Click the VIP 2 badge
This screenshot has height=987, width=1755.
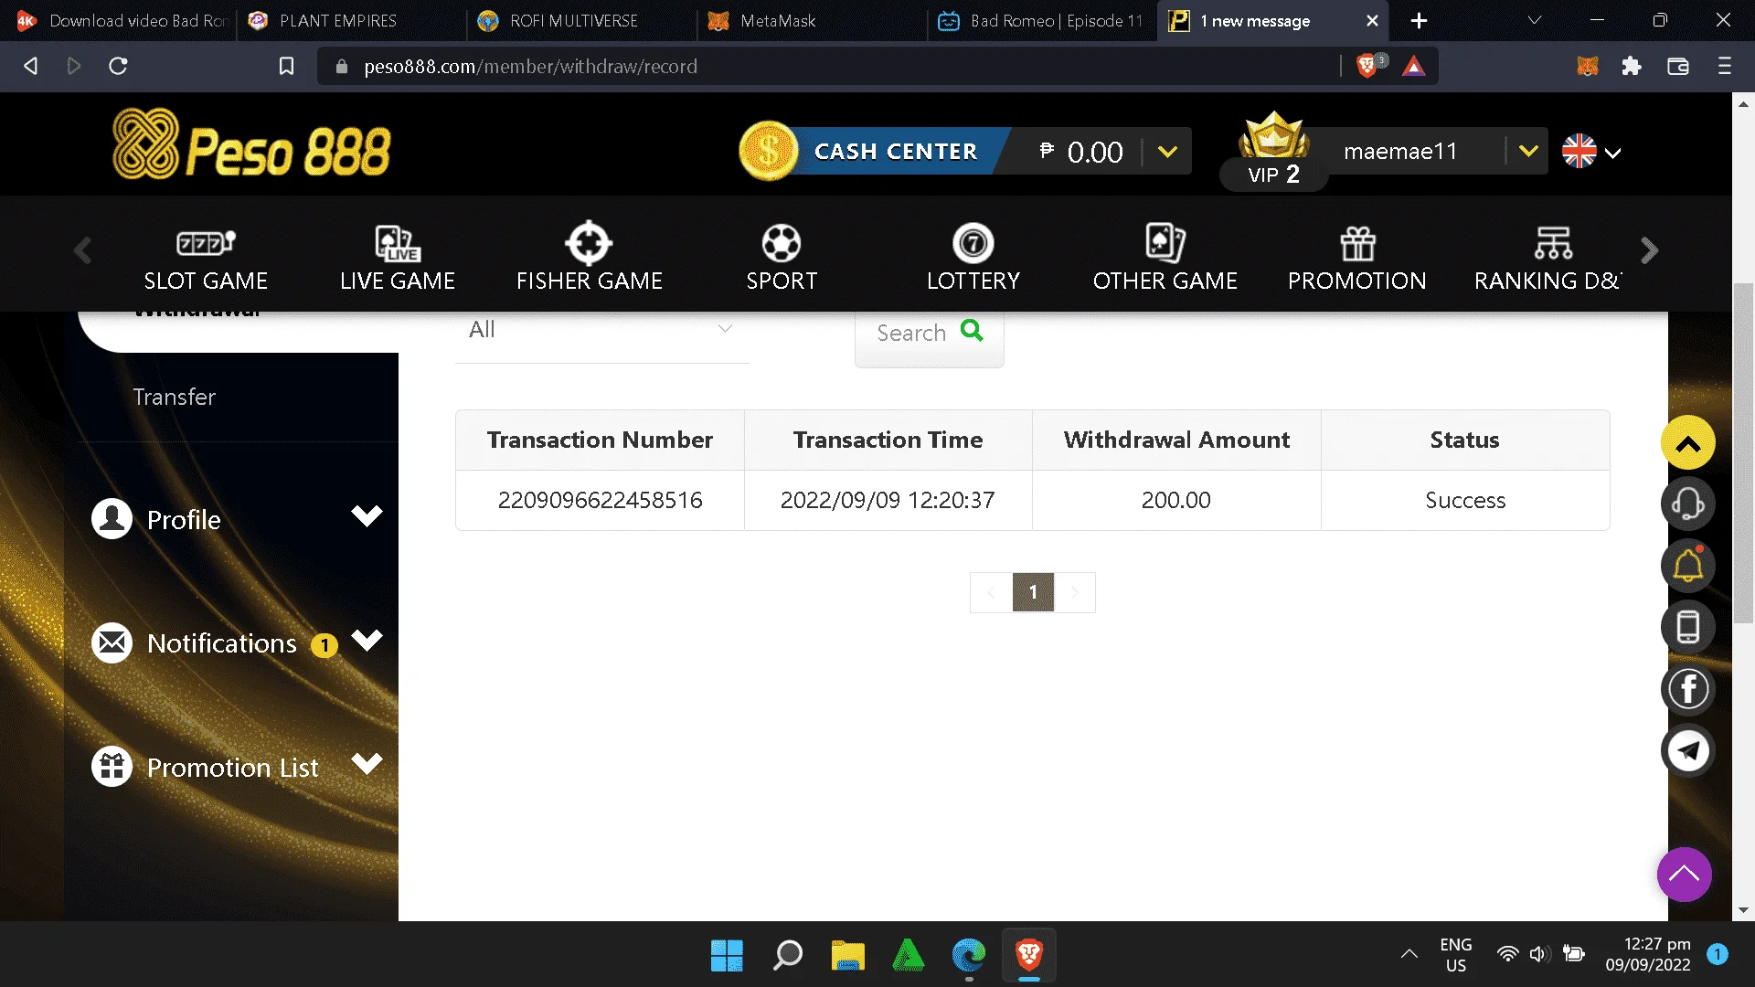click(x=1273, y=174)
